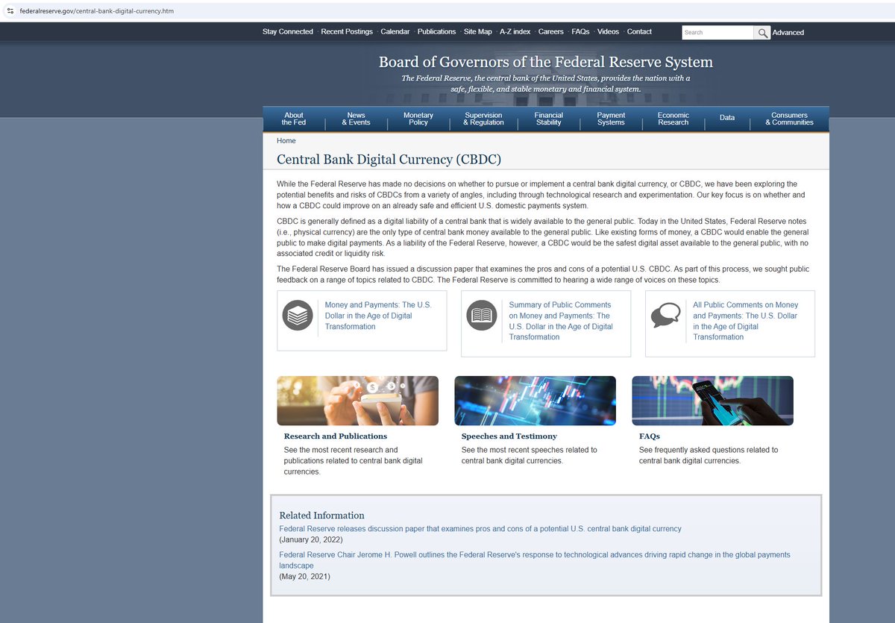Click the open book icon for Summary
Screen dimensions: 895x623
[x=482, y=316]
